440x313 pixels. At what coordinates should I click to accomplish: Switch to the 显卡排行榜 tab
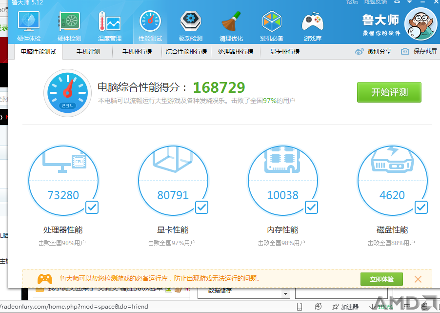tap(285, 52)
